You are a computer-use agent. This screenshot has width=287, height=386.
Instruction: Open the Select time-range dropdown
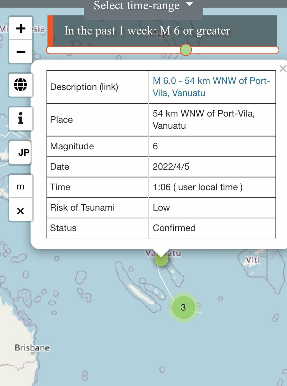coord(143,6)
